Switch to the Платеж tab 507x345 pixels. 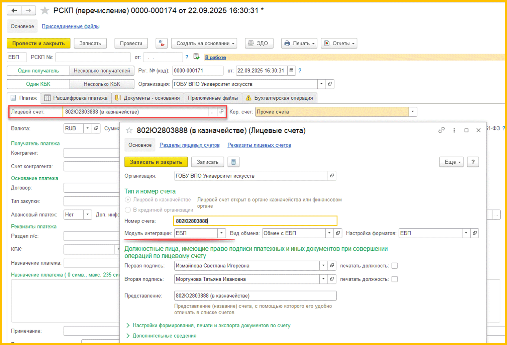24,98
